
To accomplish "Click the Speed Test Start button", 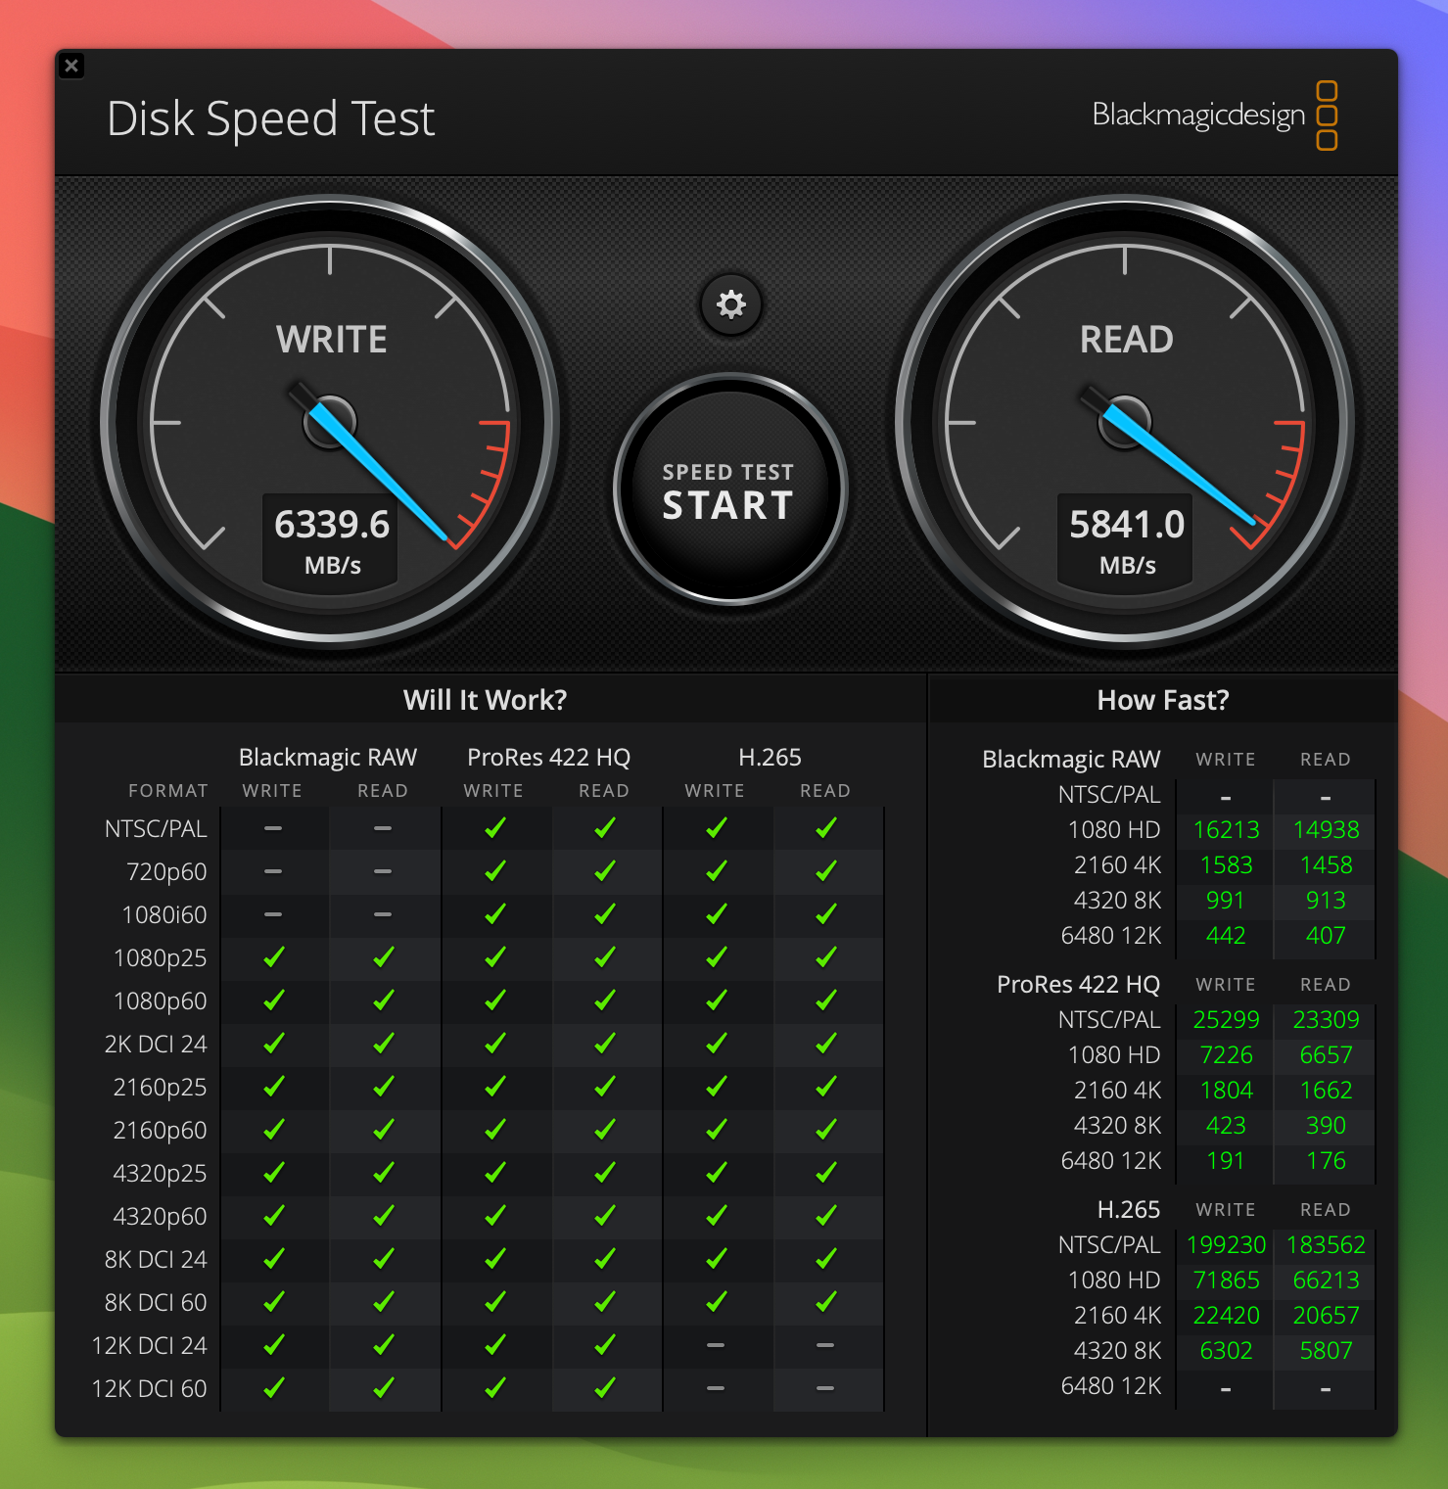I will [x=729, y=489].
